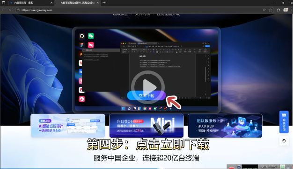Open the Favorites list icon
Image resolution: width=293 pixels, height=169 pixels.
point(278,10)
